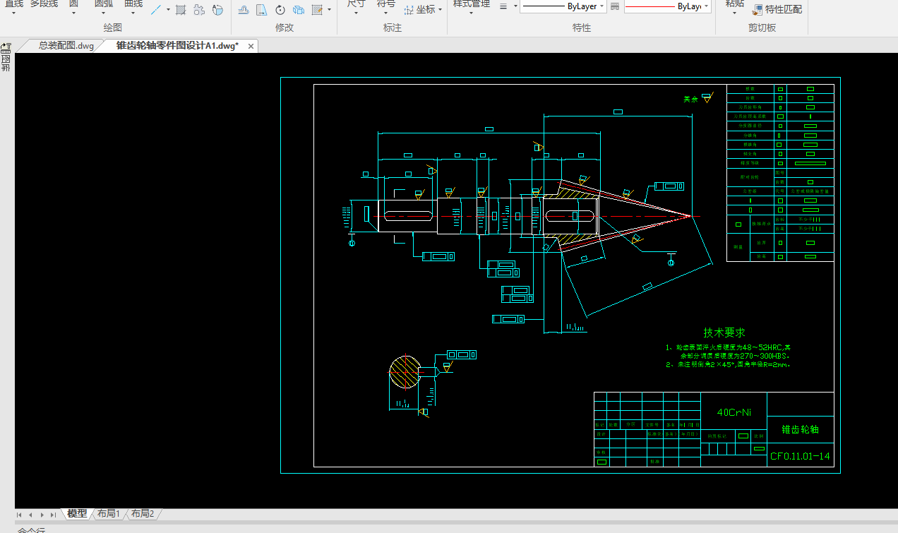This screenshot has height=533, width=898.
Task: Click the 特性匹配 match properties button
Action: click(777, 9)
